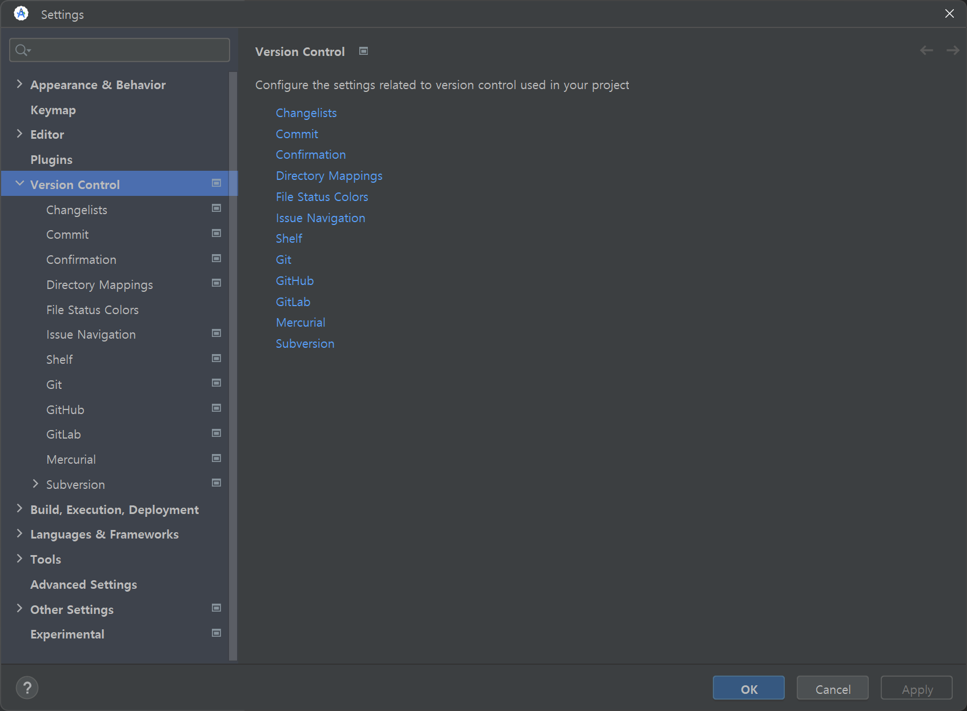
Task: Expand the Editor section
Action: pyautogui.click(x=19, y=134)
